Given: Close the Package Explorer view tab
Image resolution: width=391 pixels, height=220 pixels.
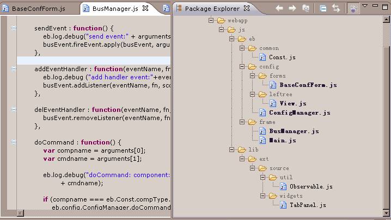Looking at the screenshot, I should coord(247,8).
